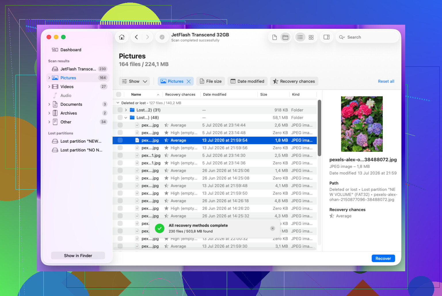Sort by Recovery chances column header
The width and height of the screenshot is (442, 296).
click(x=180, y=94)
